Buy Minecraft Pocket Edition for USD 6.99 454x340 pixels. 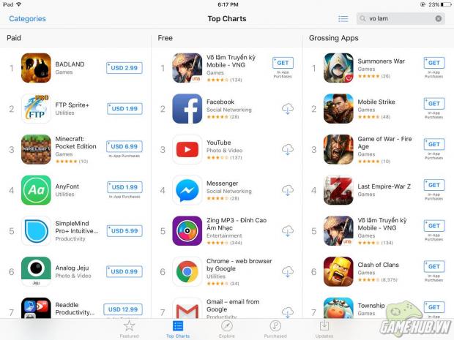pos(124,146)
